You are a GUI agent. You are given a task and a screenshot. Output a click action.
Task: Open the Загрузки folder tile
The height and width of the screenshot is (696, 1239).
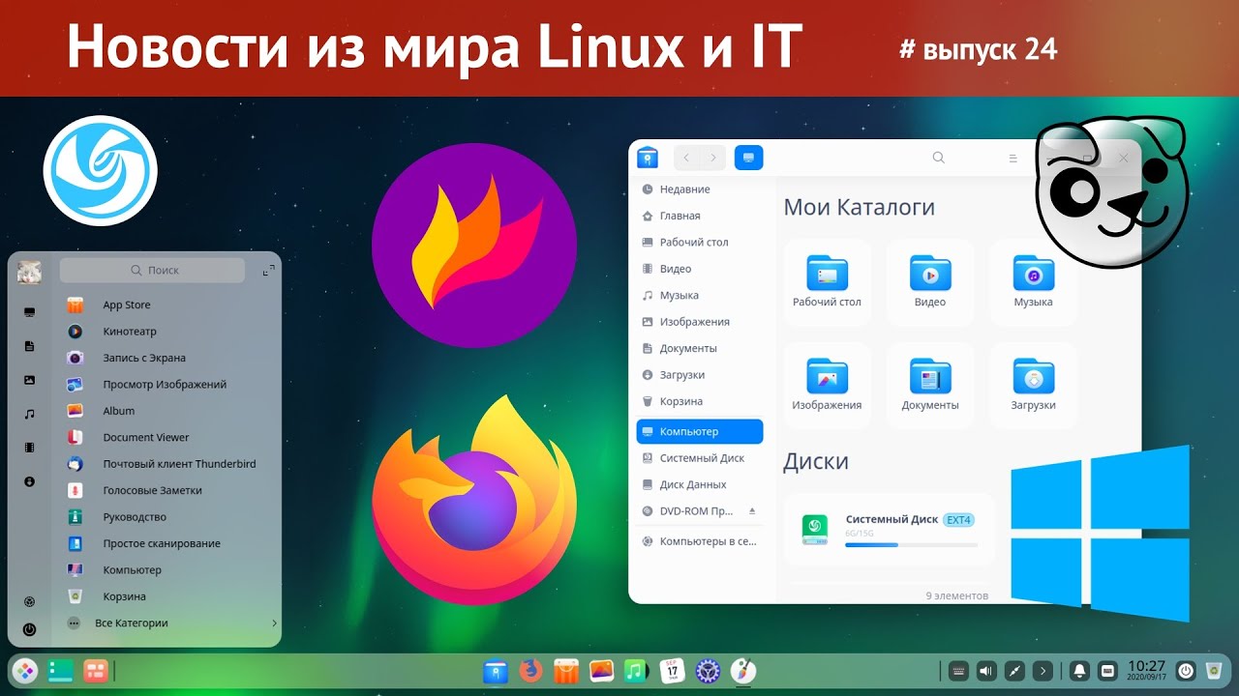point(1033,385)
